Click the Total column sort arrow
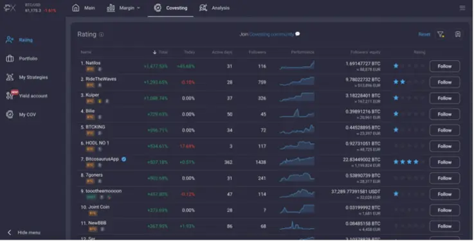This screenshot has height=241, width=474. 154,52
